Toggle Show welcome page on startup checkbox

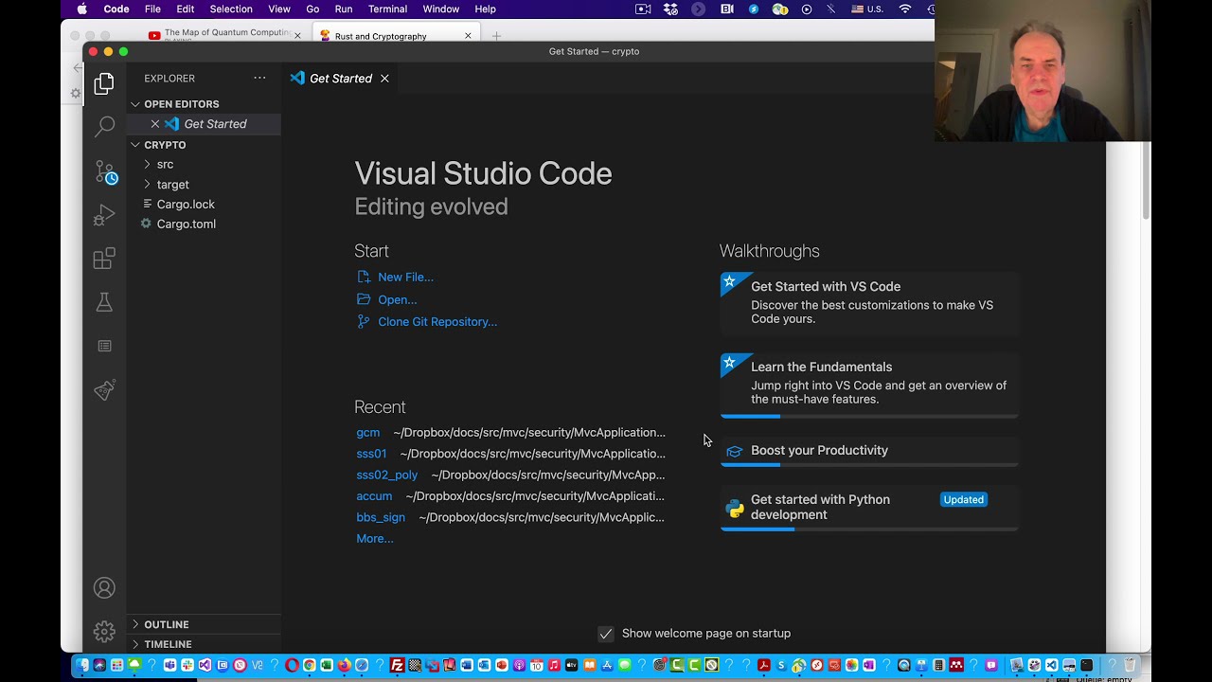click(606, 634)
